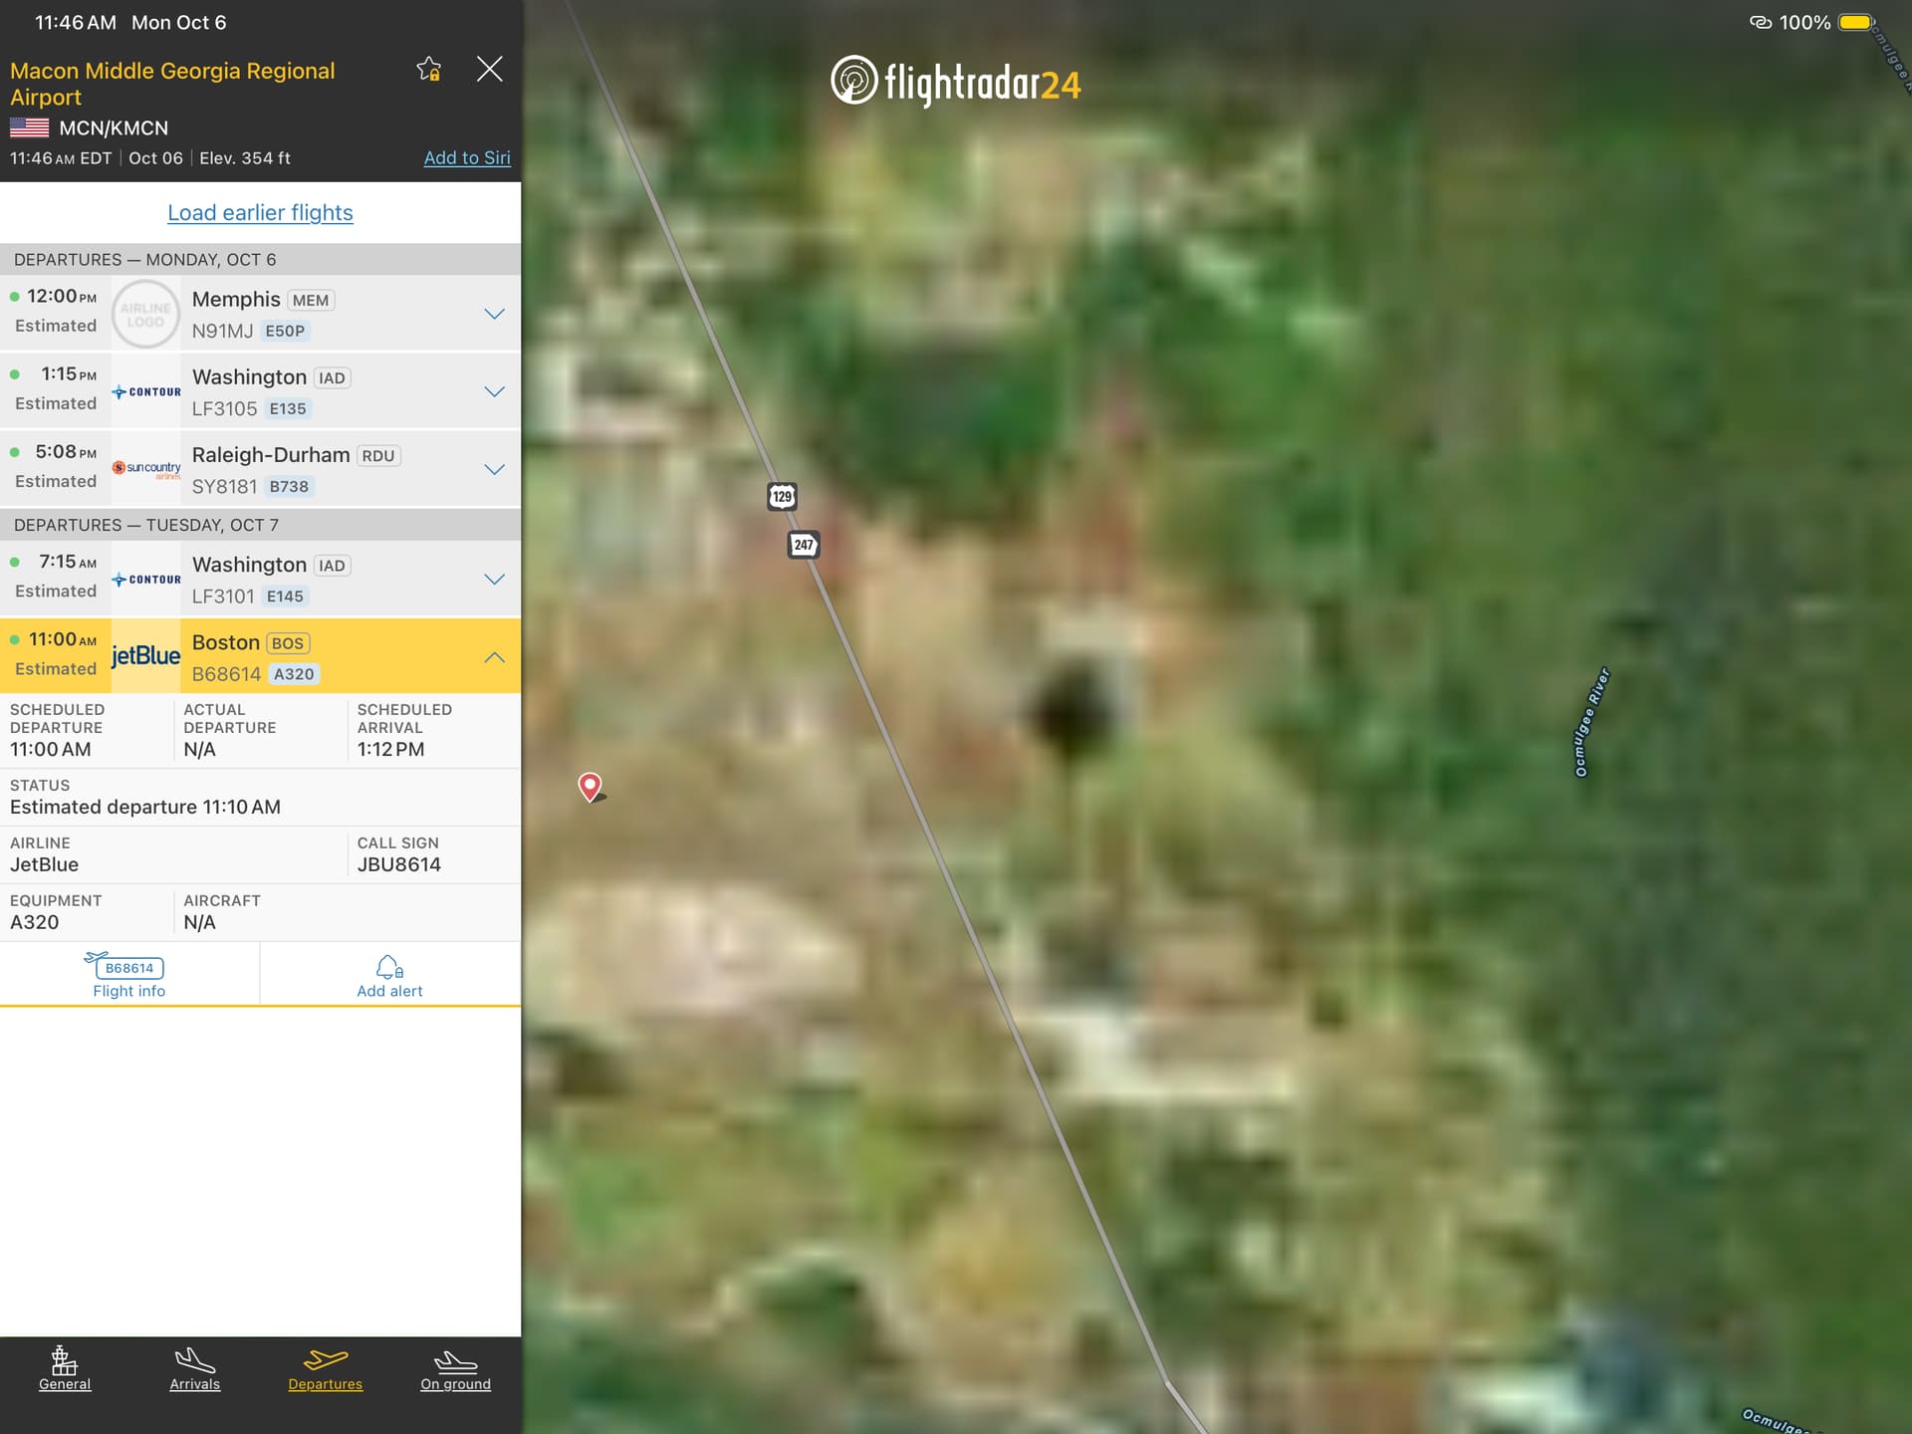
Task: Expand the 7:15 AM Washington LF3101 flight
Action: pos(494,579)
